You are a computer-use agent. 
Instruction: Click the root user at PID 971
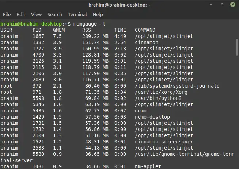tap(6, 92)
